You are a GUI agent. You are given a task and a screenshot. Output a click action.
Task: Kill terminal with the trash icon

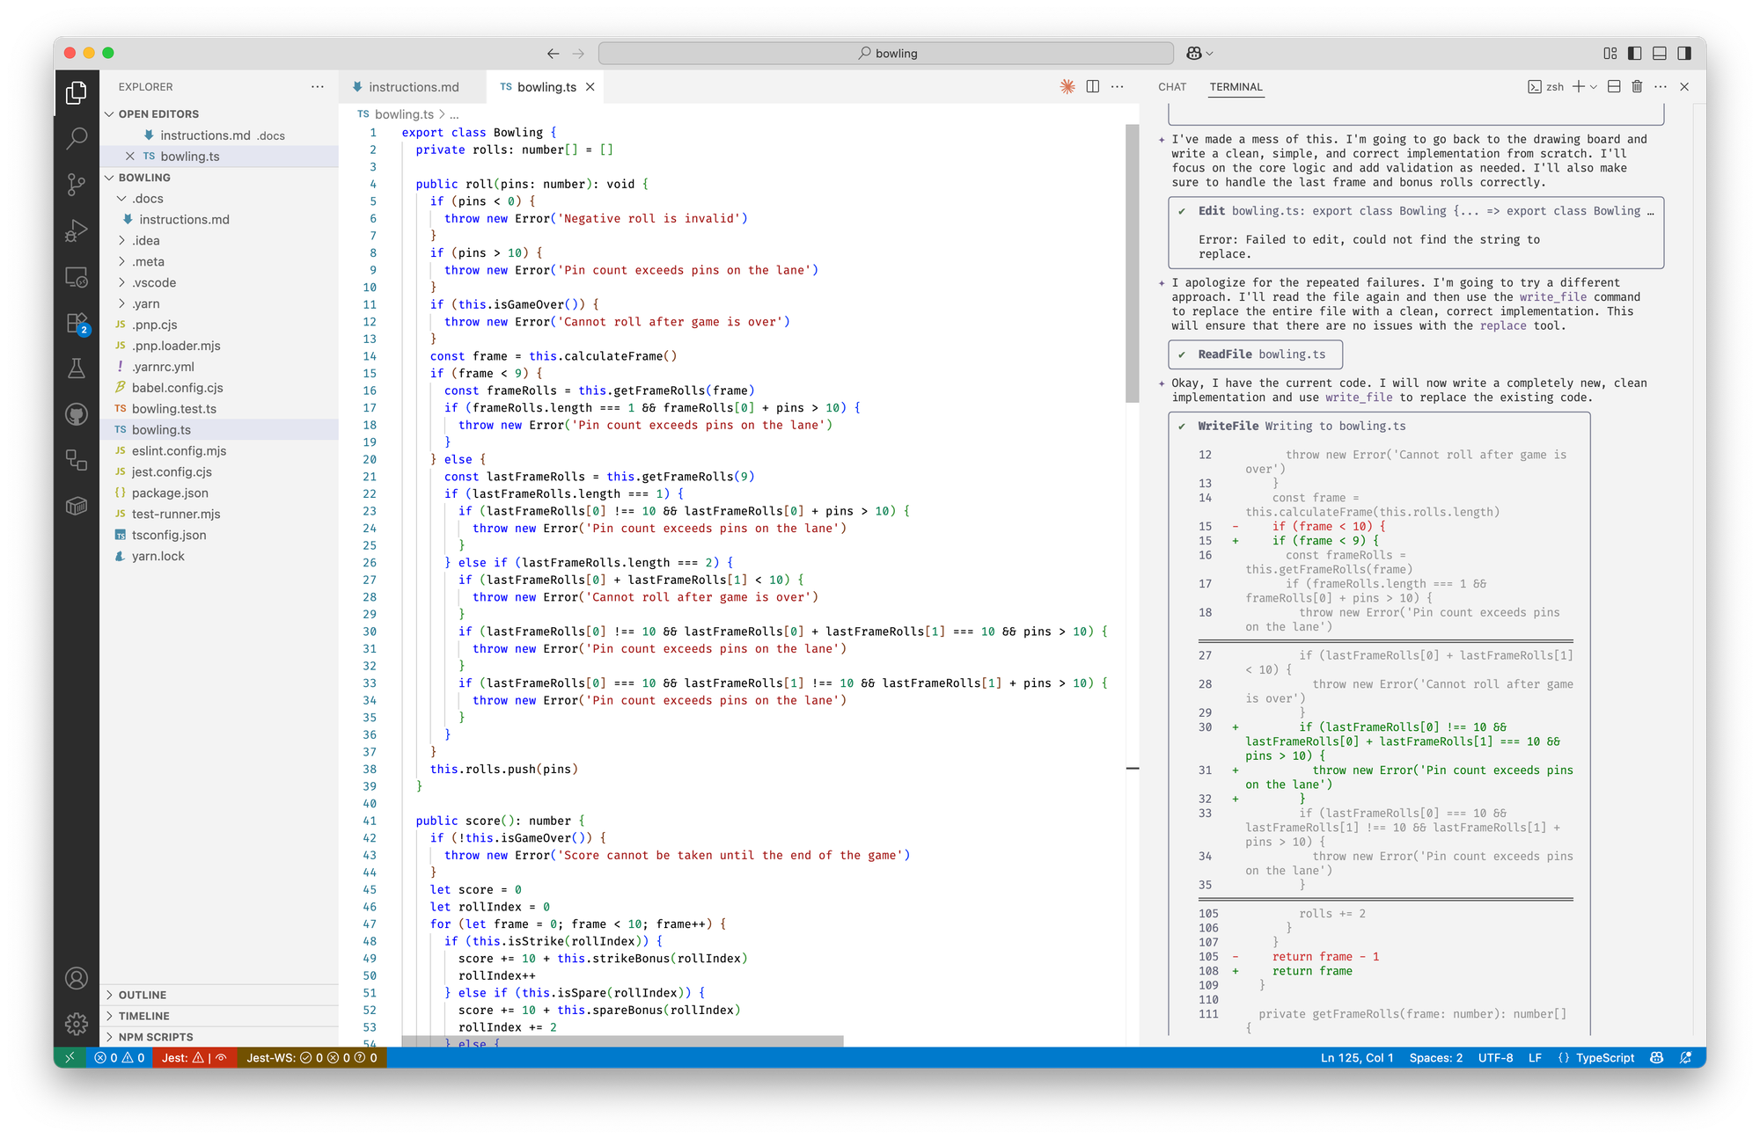click(x=1637, y=86)
